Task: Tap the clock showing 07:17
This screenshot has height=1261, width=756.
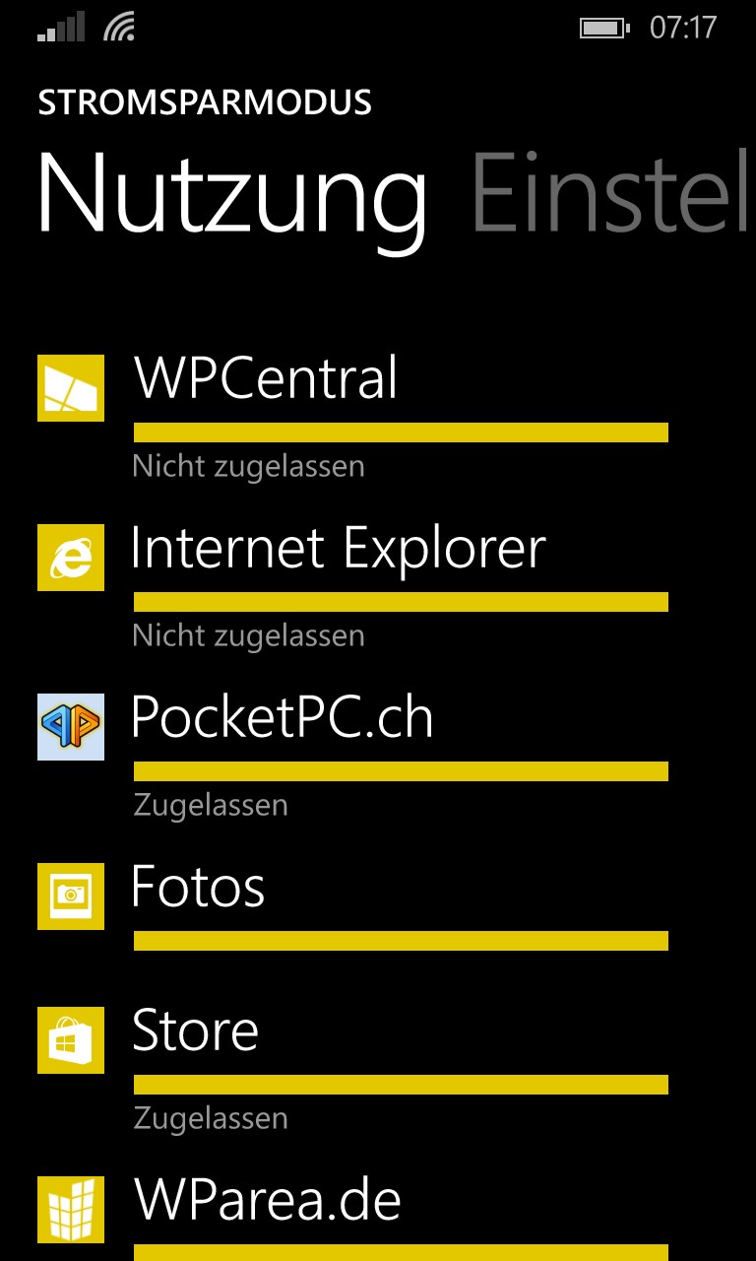Action: (683, 28)
